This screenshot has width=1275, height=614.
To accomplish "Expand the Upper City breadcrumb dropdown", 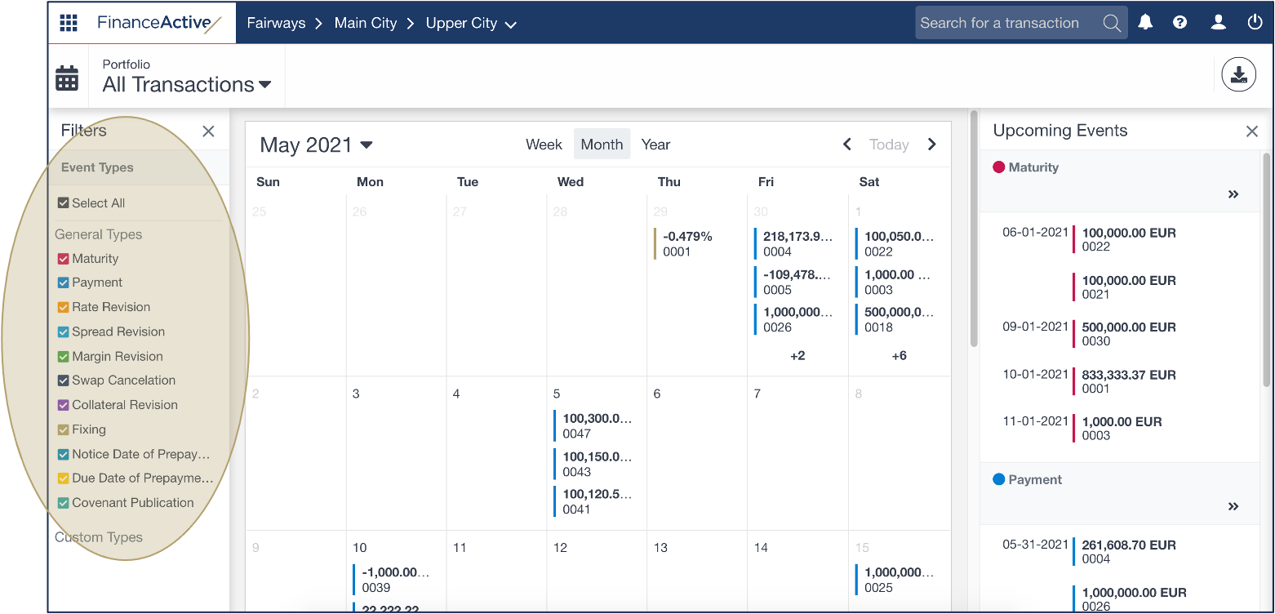I will point(471,24).
